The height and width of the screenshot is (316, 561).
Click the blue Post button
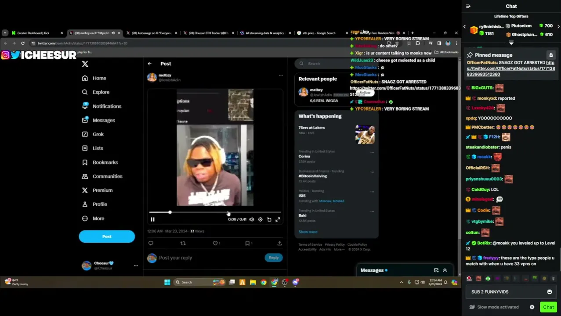(107, 237)
